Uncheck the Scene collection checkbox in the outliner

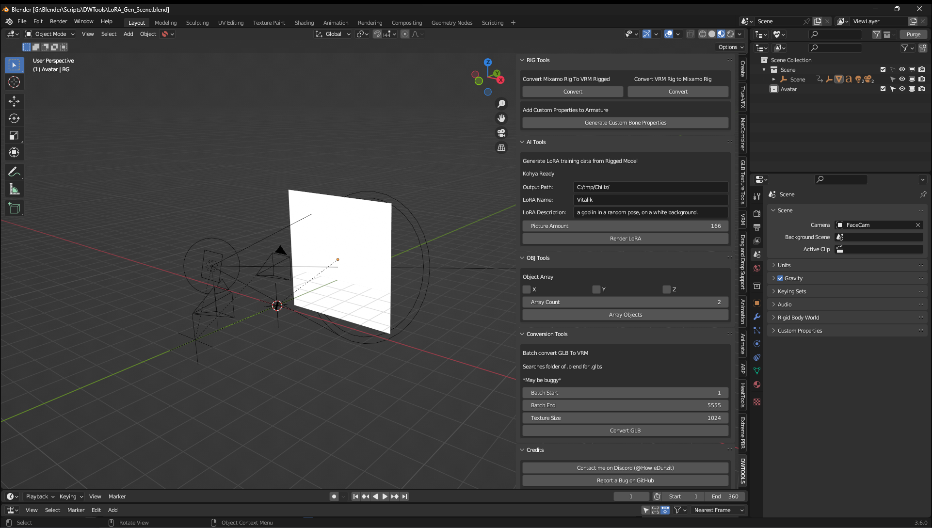(x=883, y=69)
